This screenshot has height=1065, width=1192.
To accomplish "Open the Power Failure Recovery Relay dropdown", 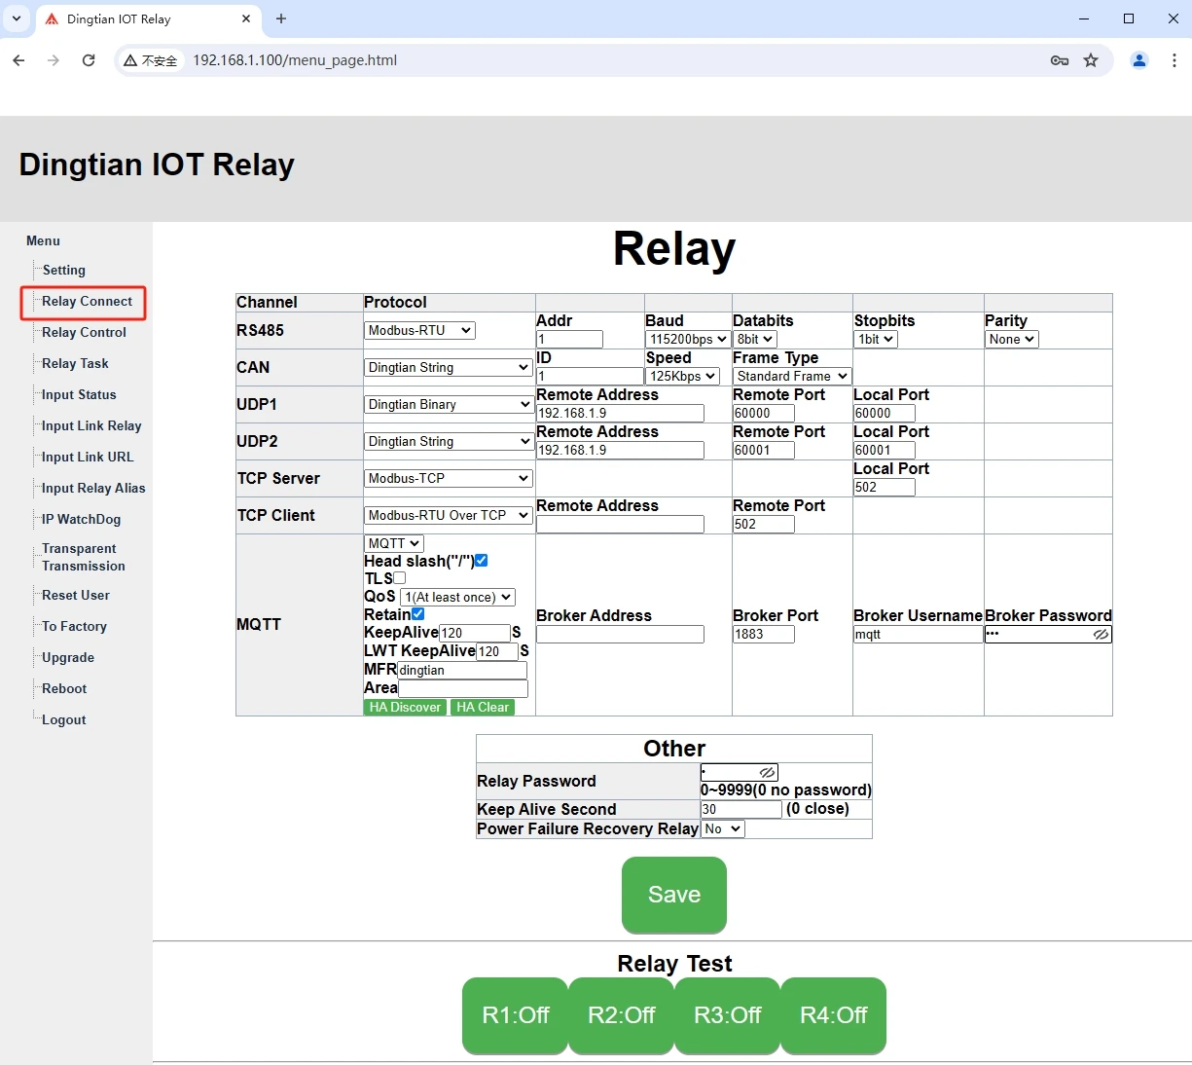I will point(722,829).
